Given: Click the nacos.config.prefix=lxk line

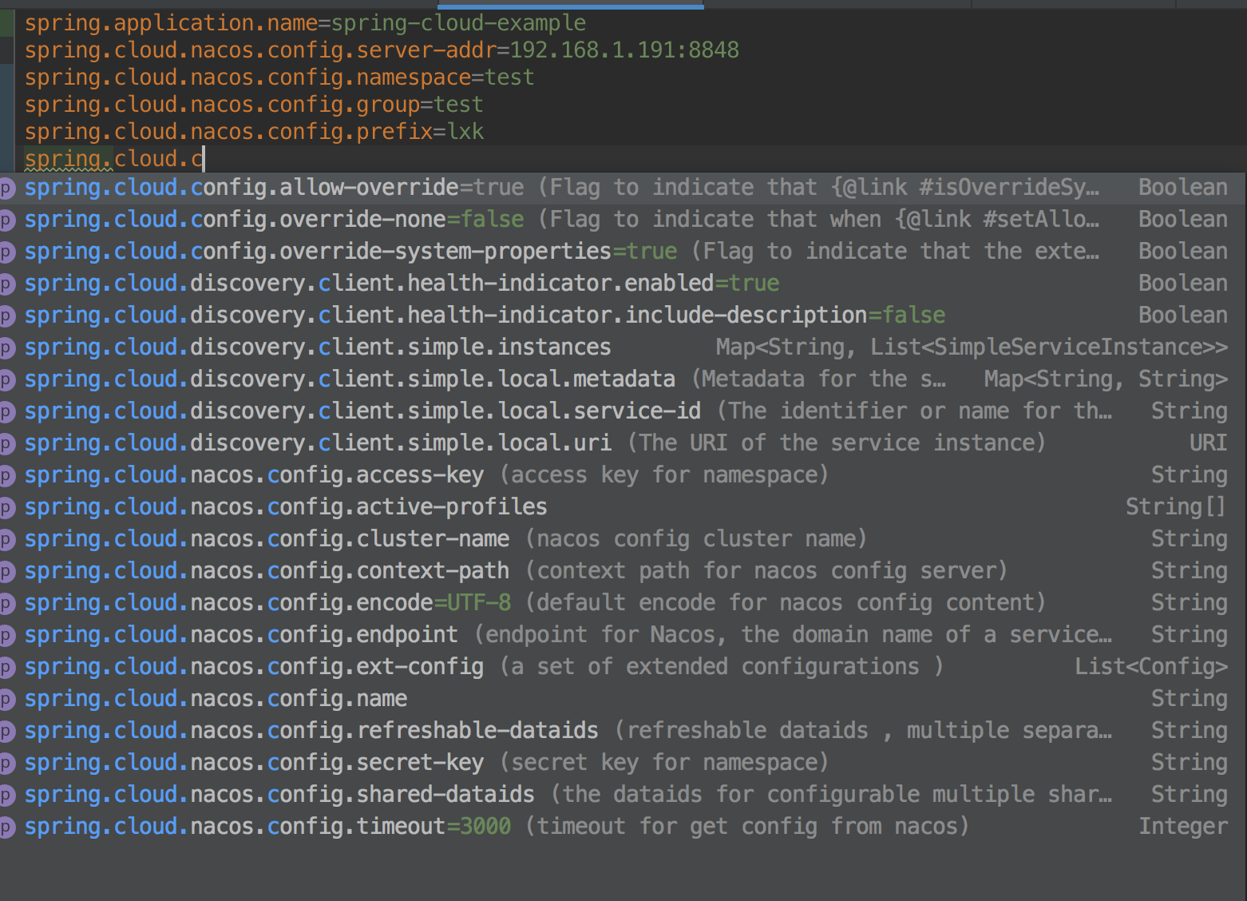Looking at the screenshot, I should [x=254, y=132].
